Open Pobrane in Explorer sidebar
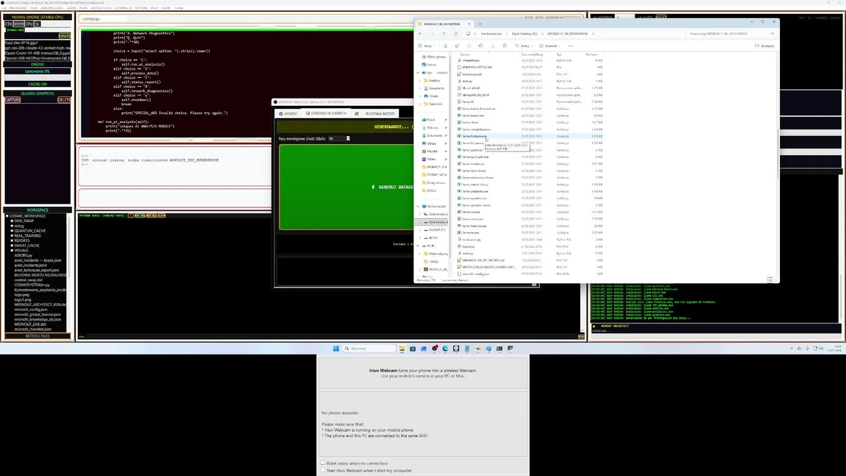 point(432,128)
